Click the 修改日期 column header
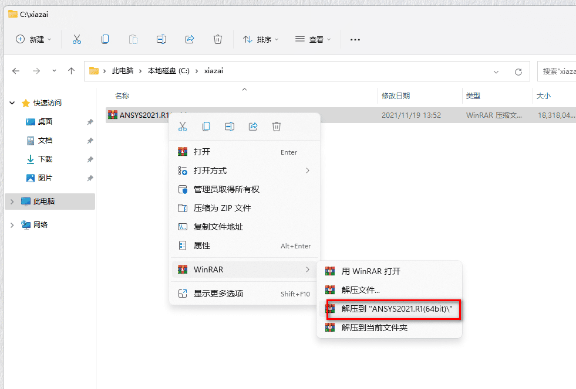The width and height of the screenshot is (576, 389). tap(396, 96)
